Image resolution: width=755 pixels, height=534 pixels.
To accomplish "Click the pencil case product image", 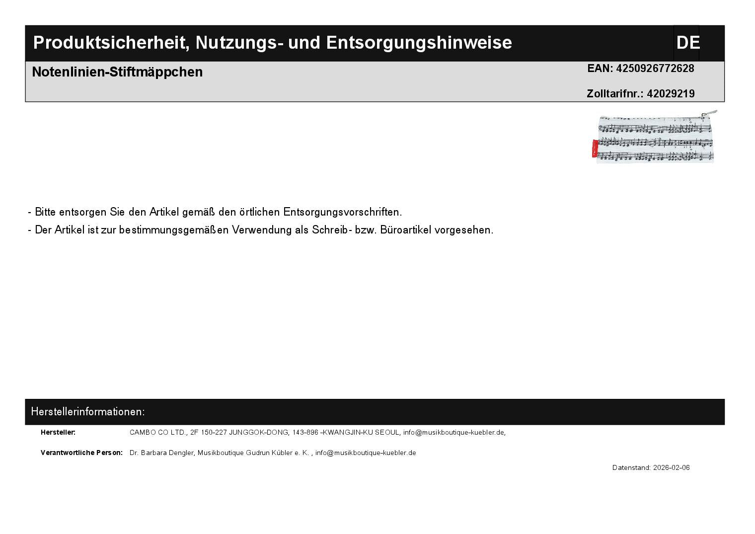I will (655, 138).
